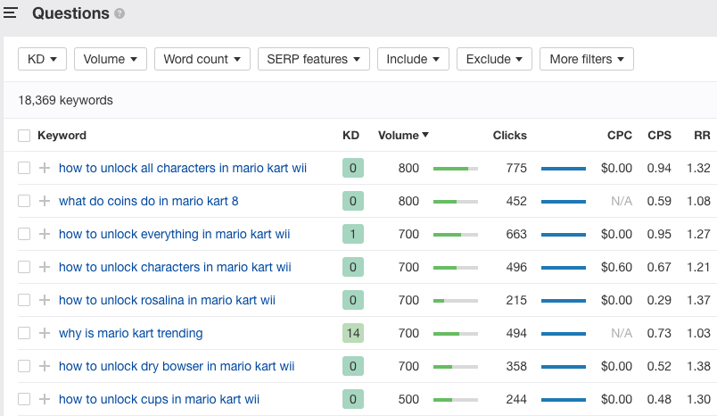Sort by the Keyword column header
This screenshot has width=717, height=416.
(x=62, y=136)
